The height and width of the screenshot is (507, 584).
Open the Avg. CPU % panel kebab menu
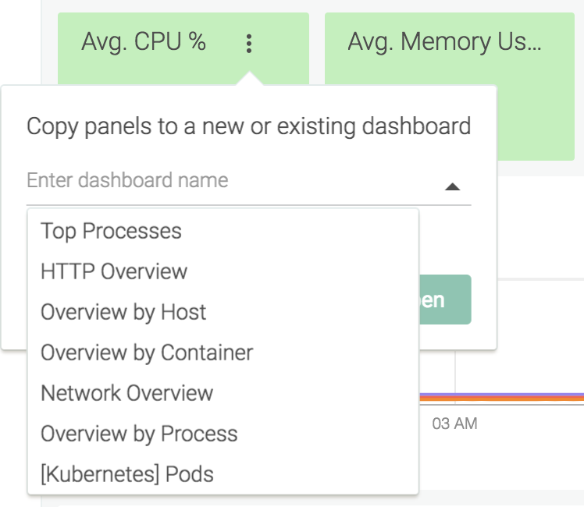click(x=249, y=44)
